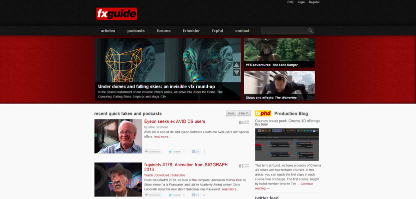Click Continue reading link in Production Blog

(284, 186)
